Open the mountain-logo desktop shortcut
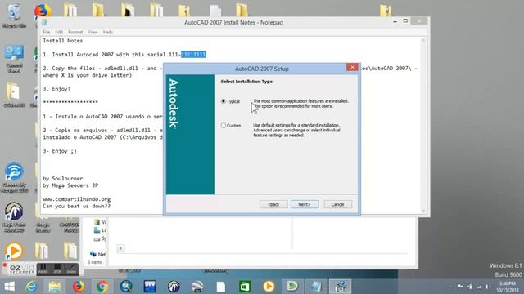 tap(14, 216)
